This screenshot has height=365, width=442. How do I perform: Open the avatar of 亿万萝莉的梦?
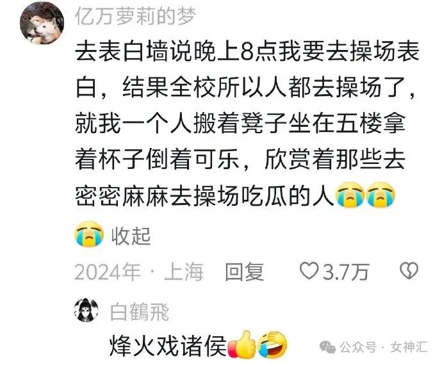[42, 23]
